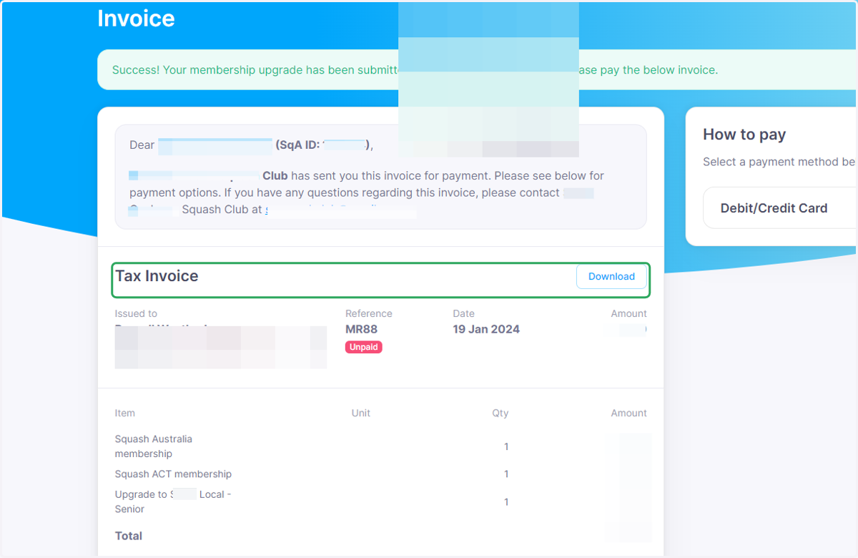This screenshot has width=858, height=558.
Task: Click the Total row label
Action: click(129, 536)
